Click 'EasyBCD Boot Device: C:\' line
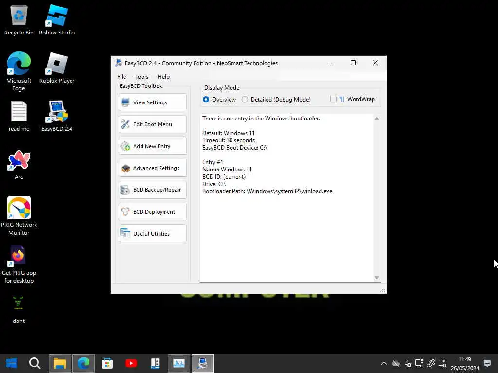498x373 pixels. point(235,148)
